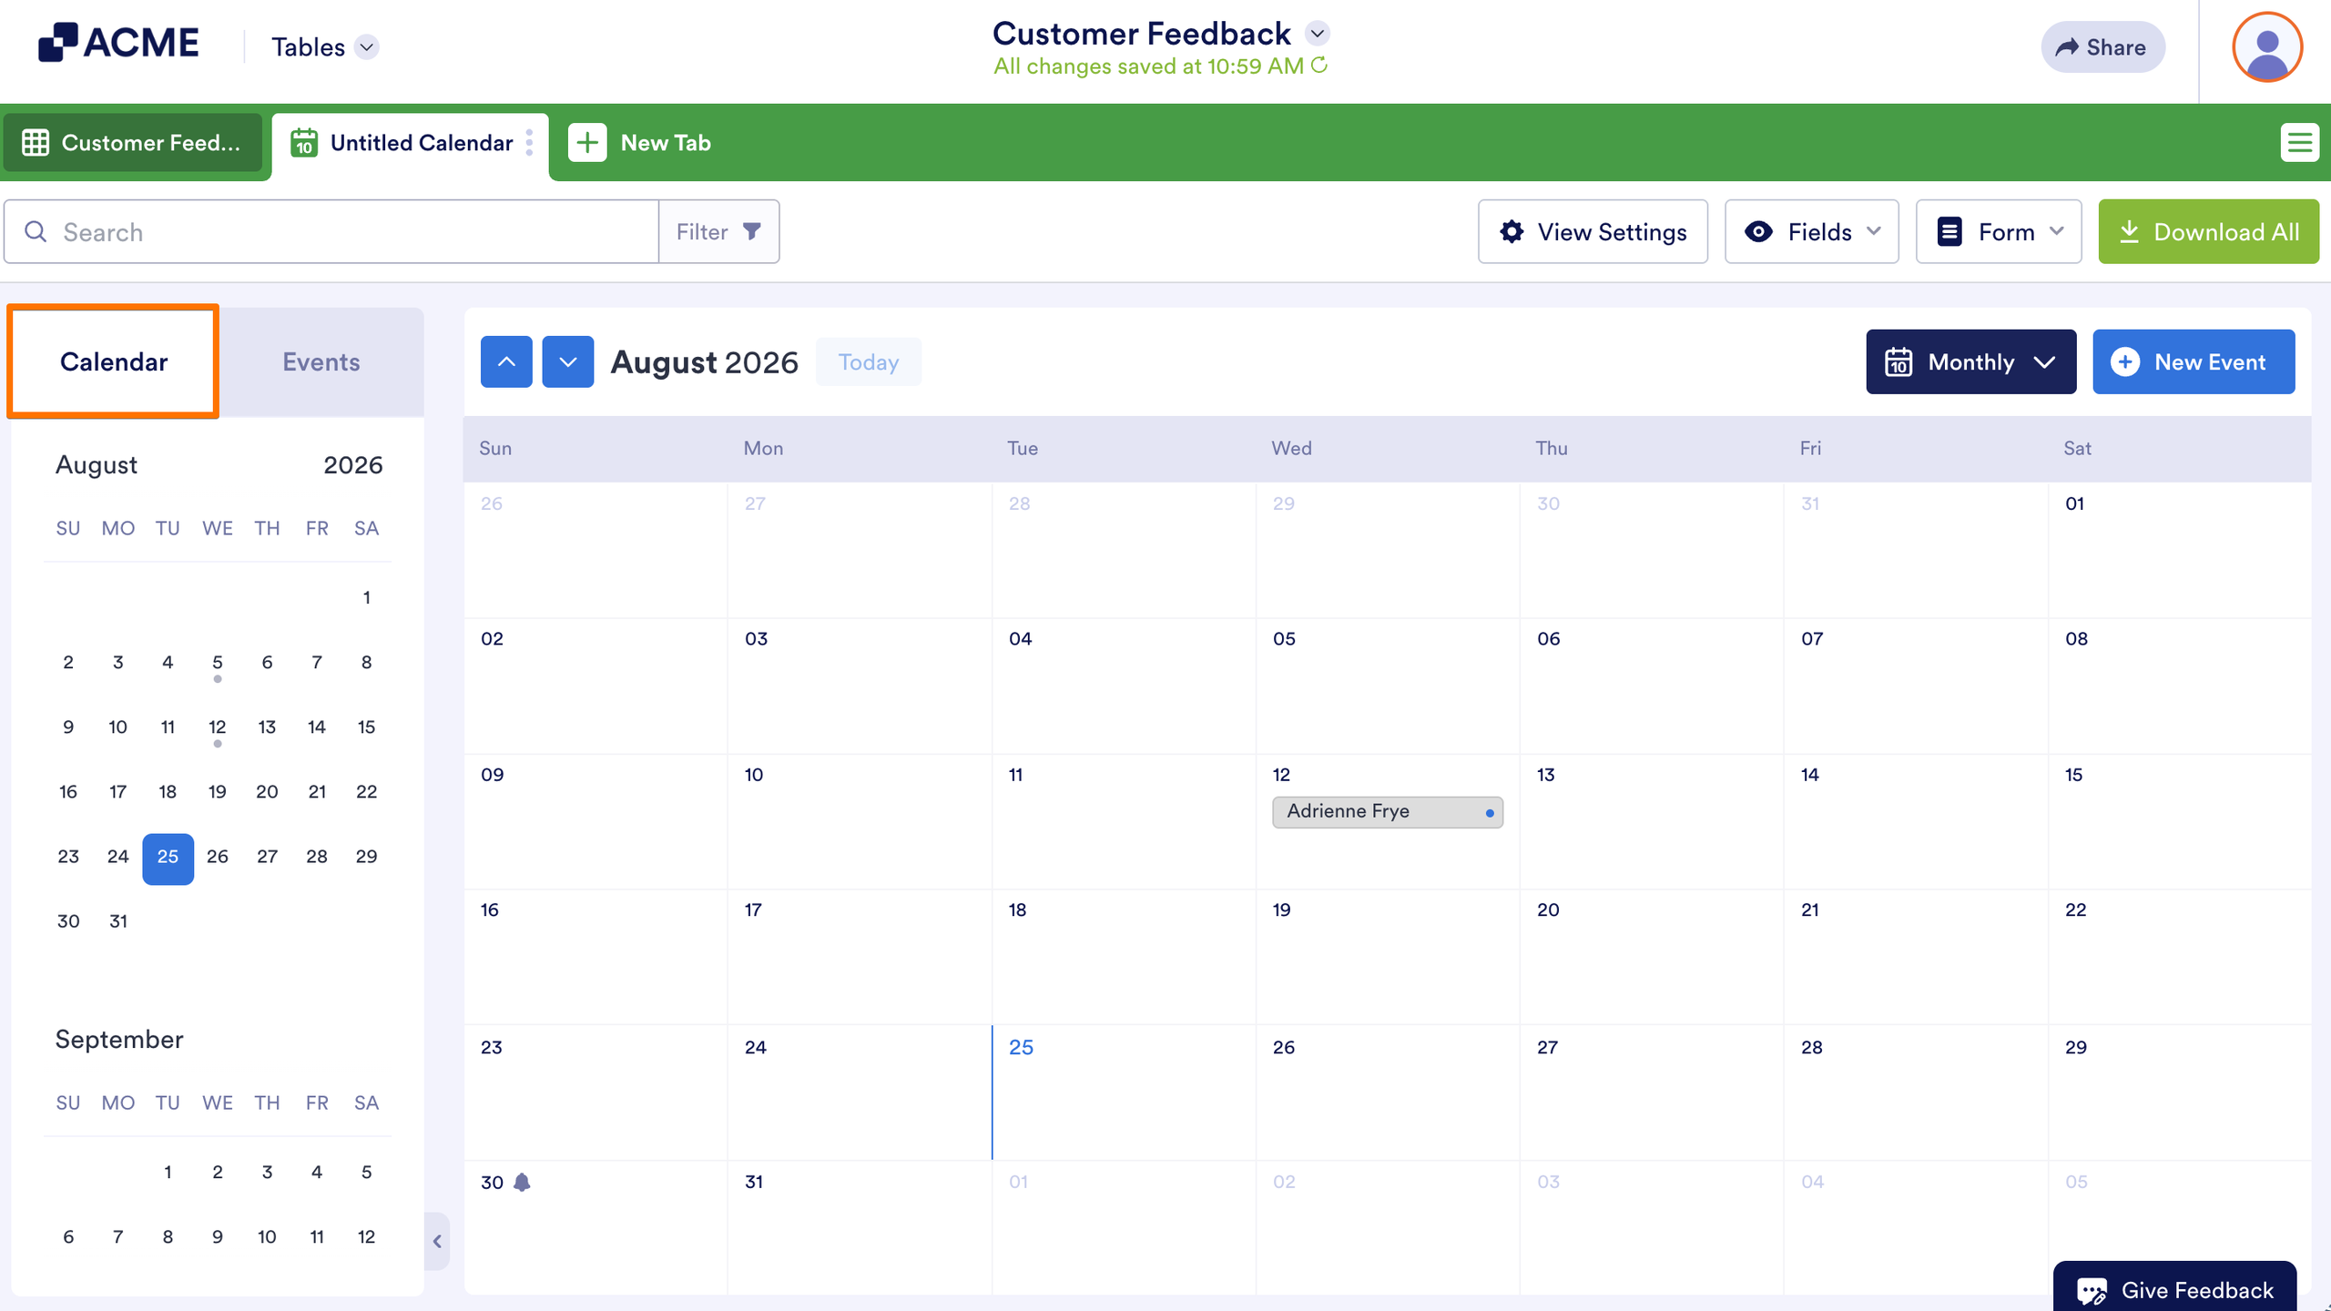Image resolution: width=2331 pixels, height=1311 pixels.
Task: Switch to the Events side tab
Action: [x=321, y=361]
